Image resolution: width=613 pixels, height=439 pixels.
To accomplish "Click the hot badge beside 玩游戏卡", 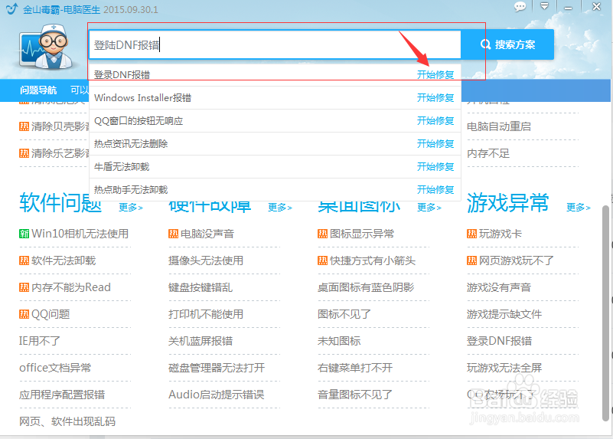I will point(472,234).
